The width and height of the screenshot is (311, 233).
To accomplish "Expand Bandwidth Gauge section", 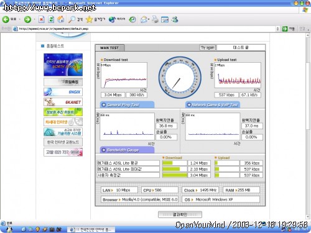I will 127,150.
